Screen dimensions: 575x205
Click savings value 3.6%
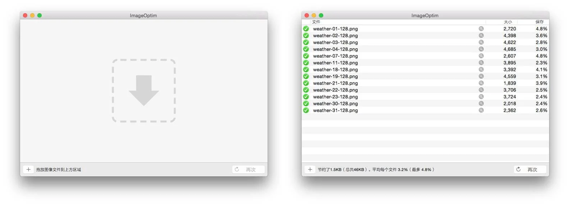pyautogui.click(x=542, y=35)
